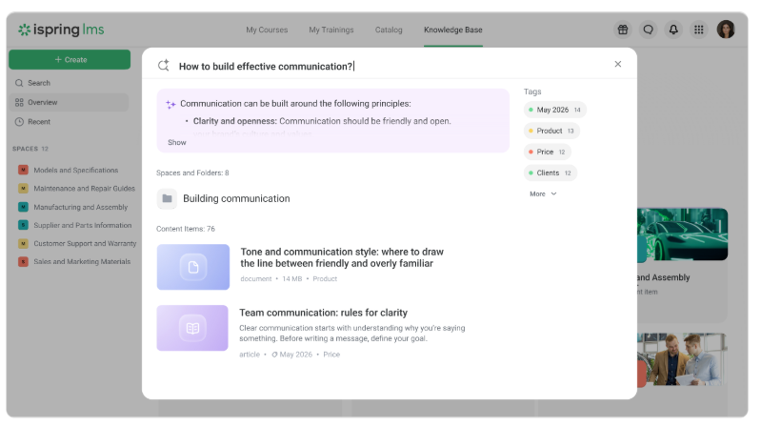Click the Content Items: 76 heading

tap(186, 229)
